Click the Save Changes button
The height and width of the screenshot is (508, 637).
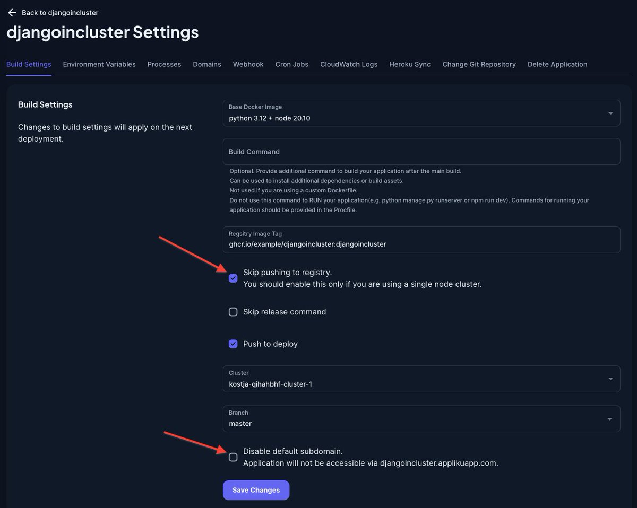coord(256,490)
